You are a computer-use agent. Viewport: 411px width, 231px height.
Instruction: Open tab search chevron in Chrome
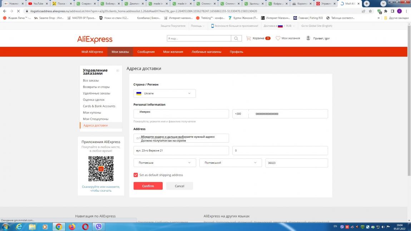[383, 4]
